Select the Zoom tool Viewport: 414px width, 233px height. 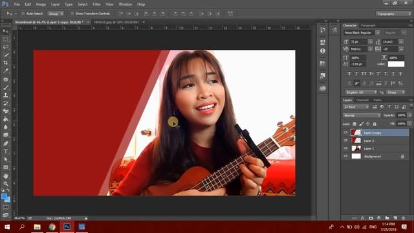pos(6,184)
